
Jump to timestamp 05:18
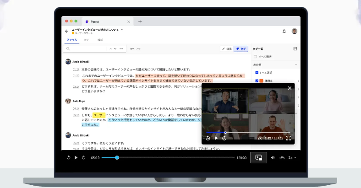click(76, 115)
